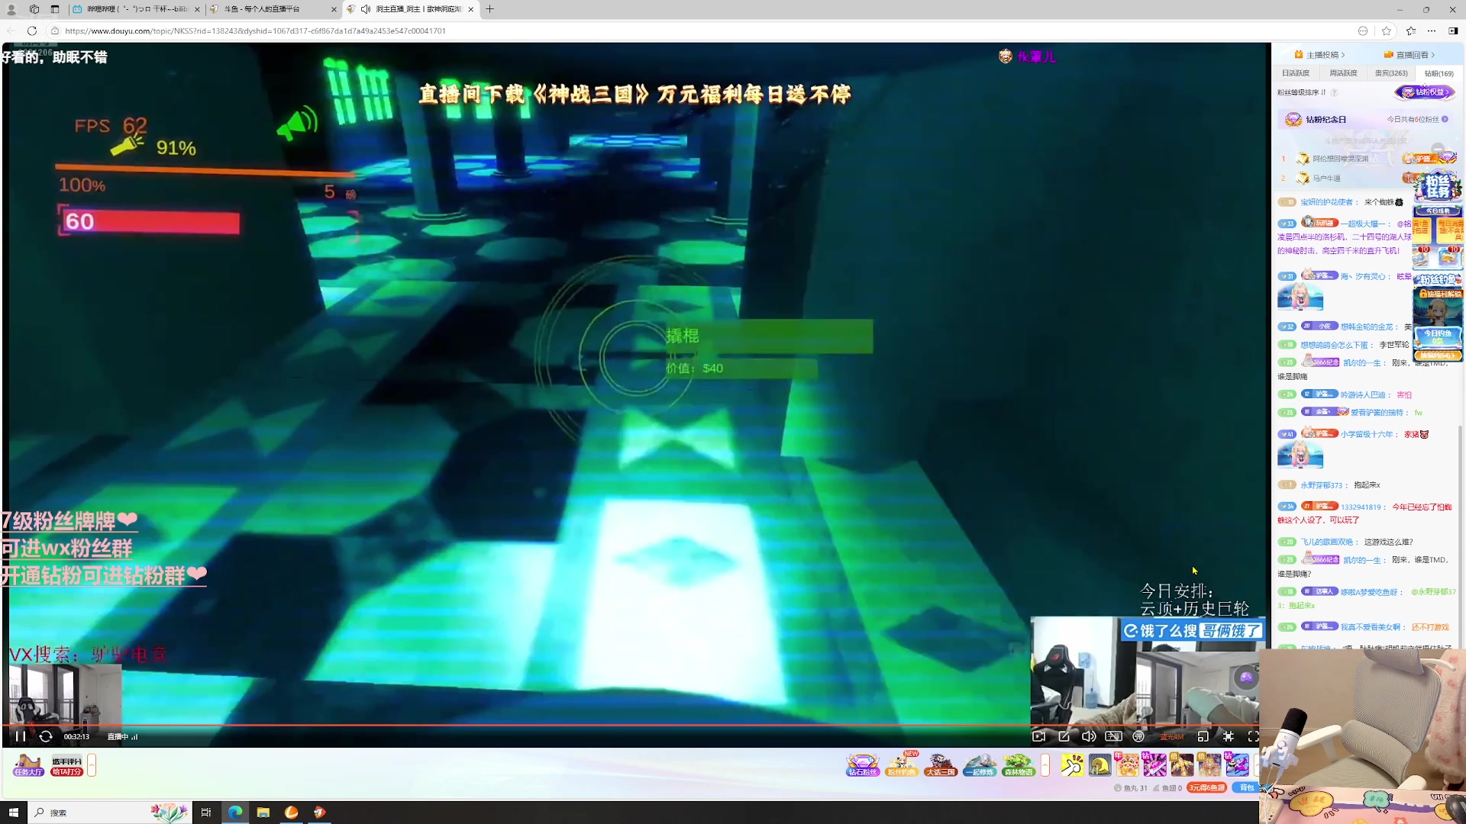Switch to the 日活跃度 tab
Screen dimensions: 1466x824
[x=1296, y=73]
